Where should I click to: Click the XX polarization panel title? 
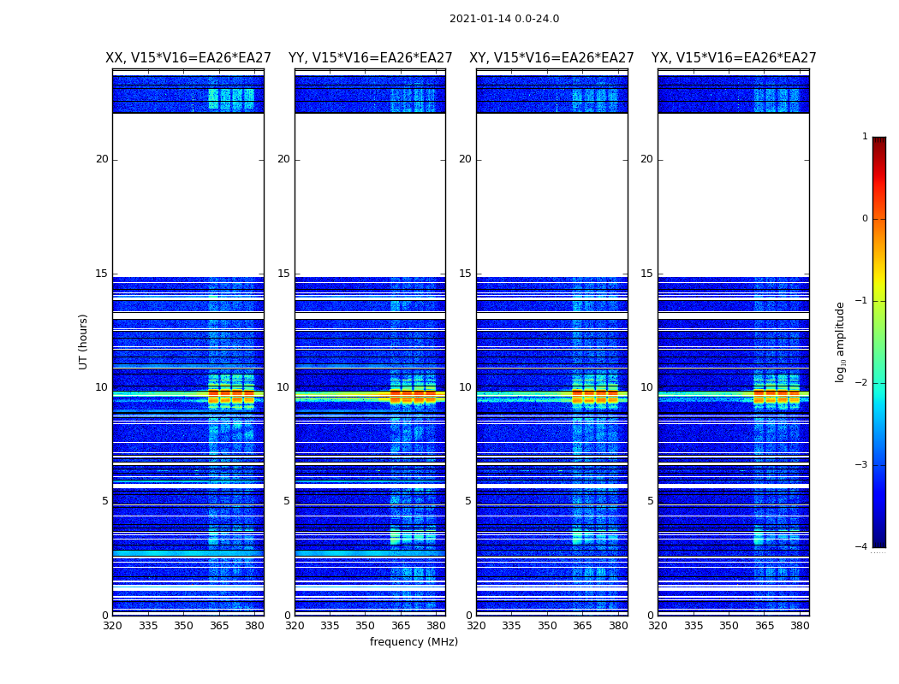point(188,58)
